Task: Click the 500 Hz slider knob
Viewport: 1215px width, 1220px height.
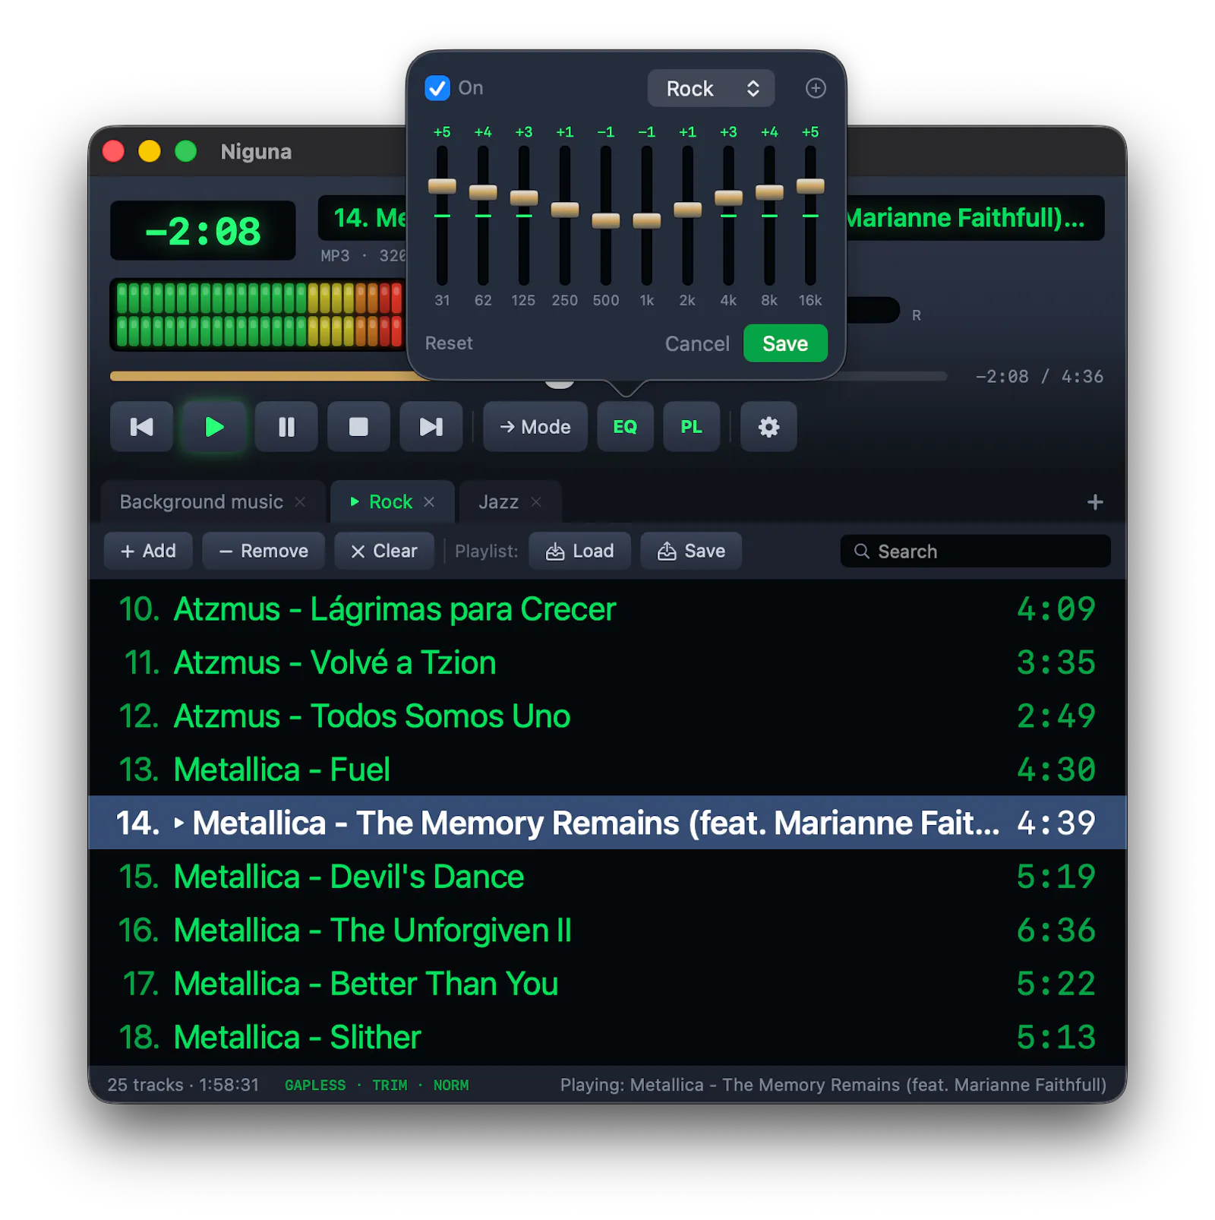Action: click(x=606, y=221)
